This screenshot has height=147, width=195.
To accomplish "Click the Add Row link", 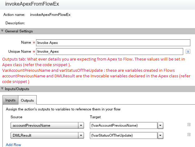I will [x=13, y=145].
